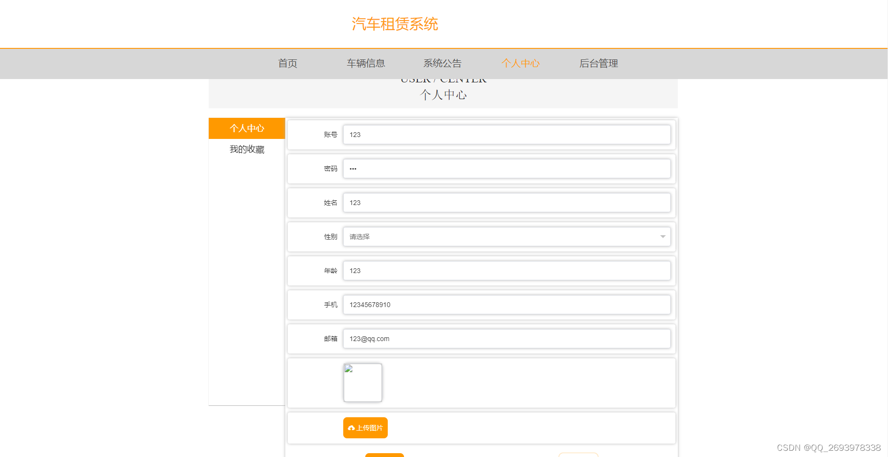
Task: Open 系统公告 in the nav bar
Action: [442, 63]
